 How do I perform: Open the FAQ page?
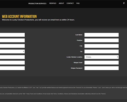[78, 3]
